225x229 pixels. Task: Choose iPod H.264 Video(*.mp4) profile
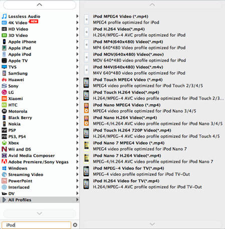[152, 32]
